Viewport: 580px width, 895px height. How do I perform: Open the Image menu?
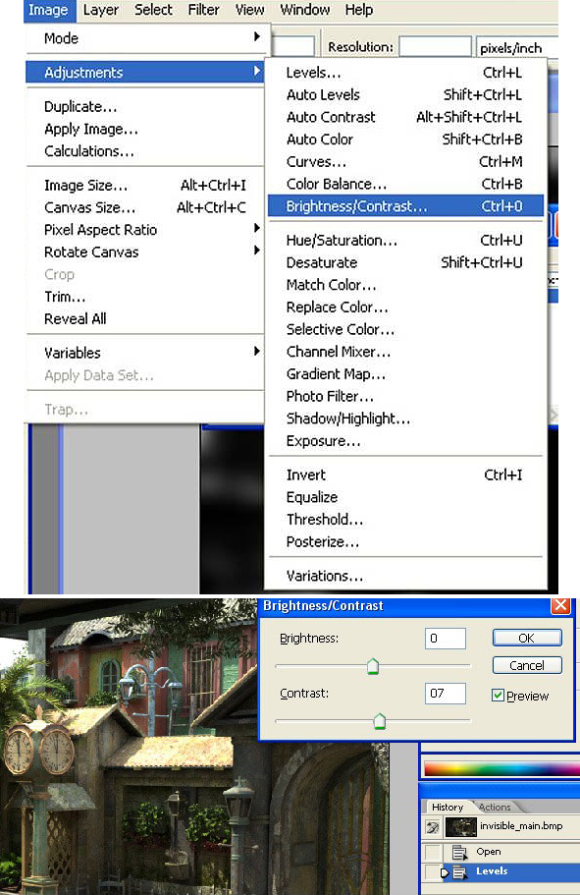click(x=48, y=10)
